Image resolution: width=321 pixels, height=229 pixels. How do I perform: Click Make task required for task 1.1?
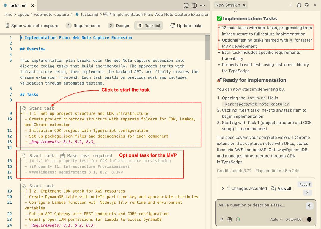89,156
